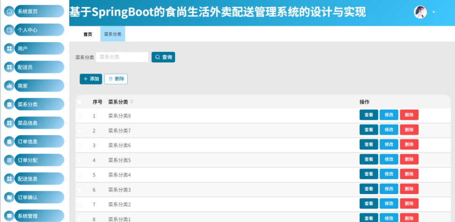Check the box for row 菜系分类3
The height and width of the screenshot is (222, 455).
click(x=79, y=190)
